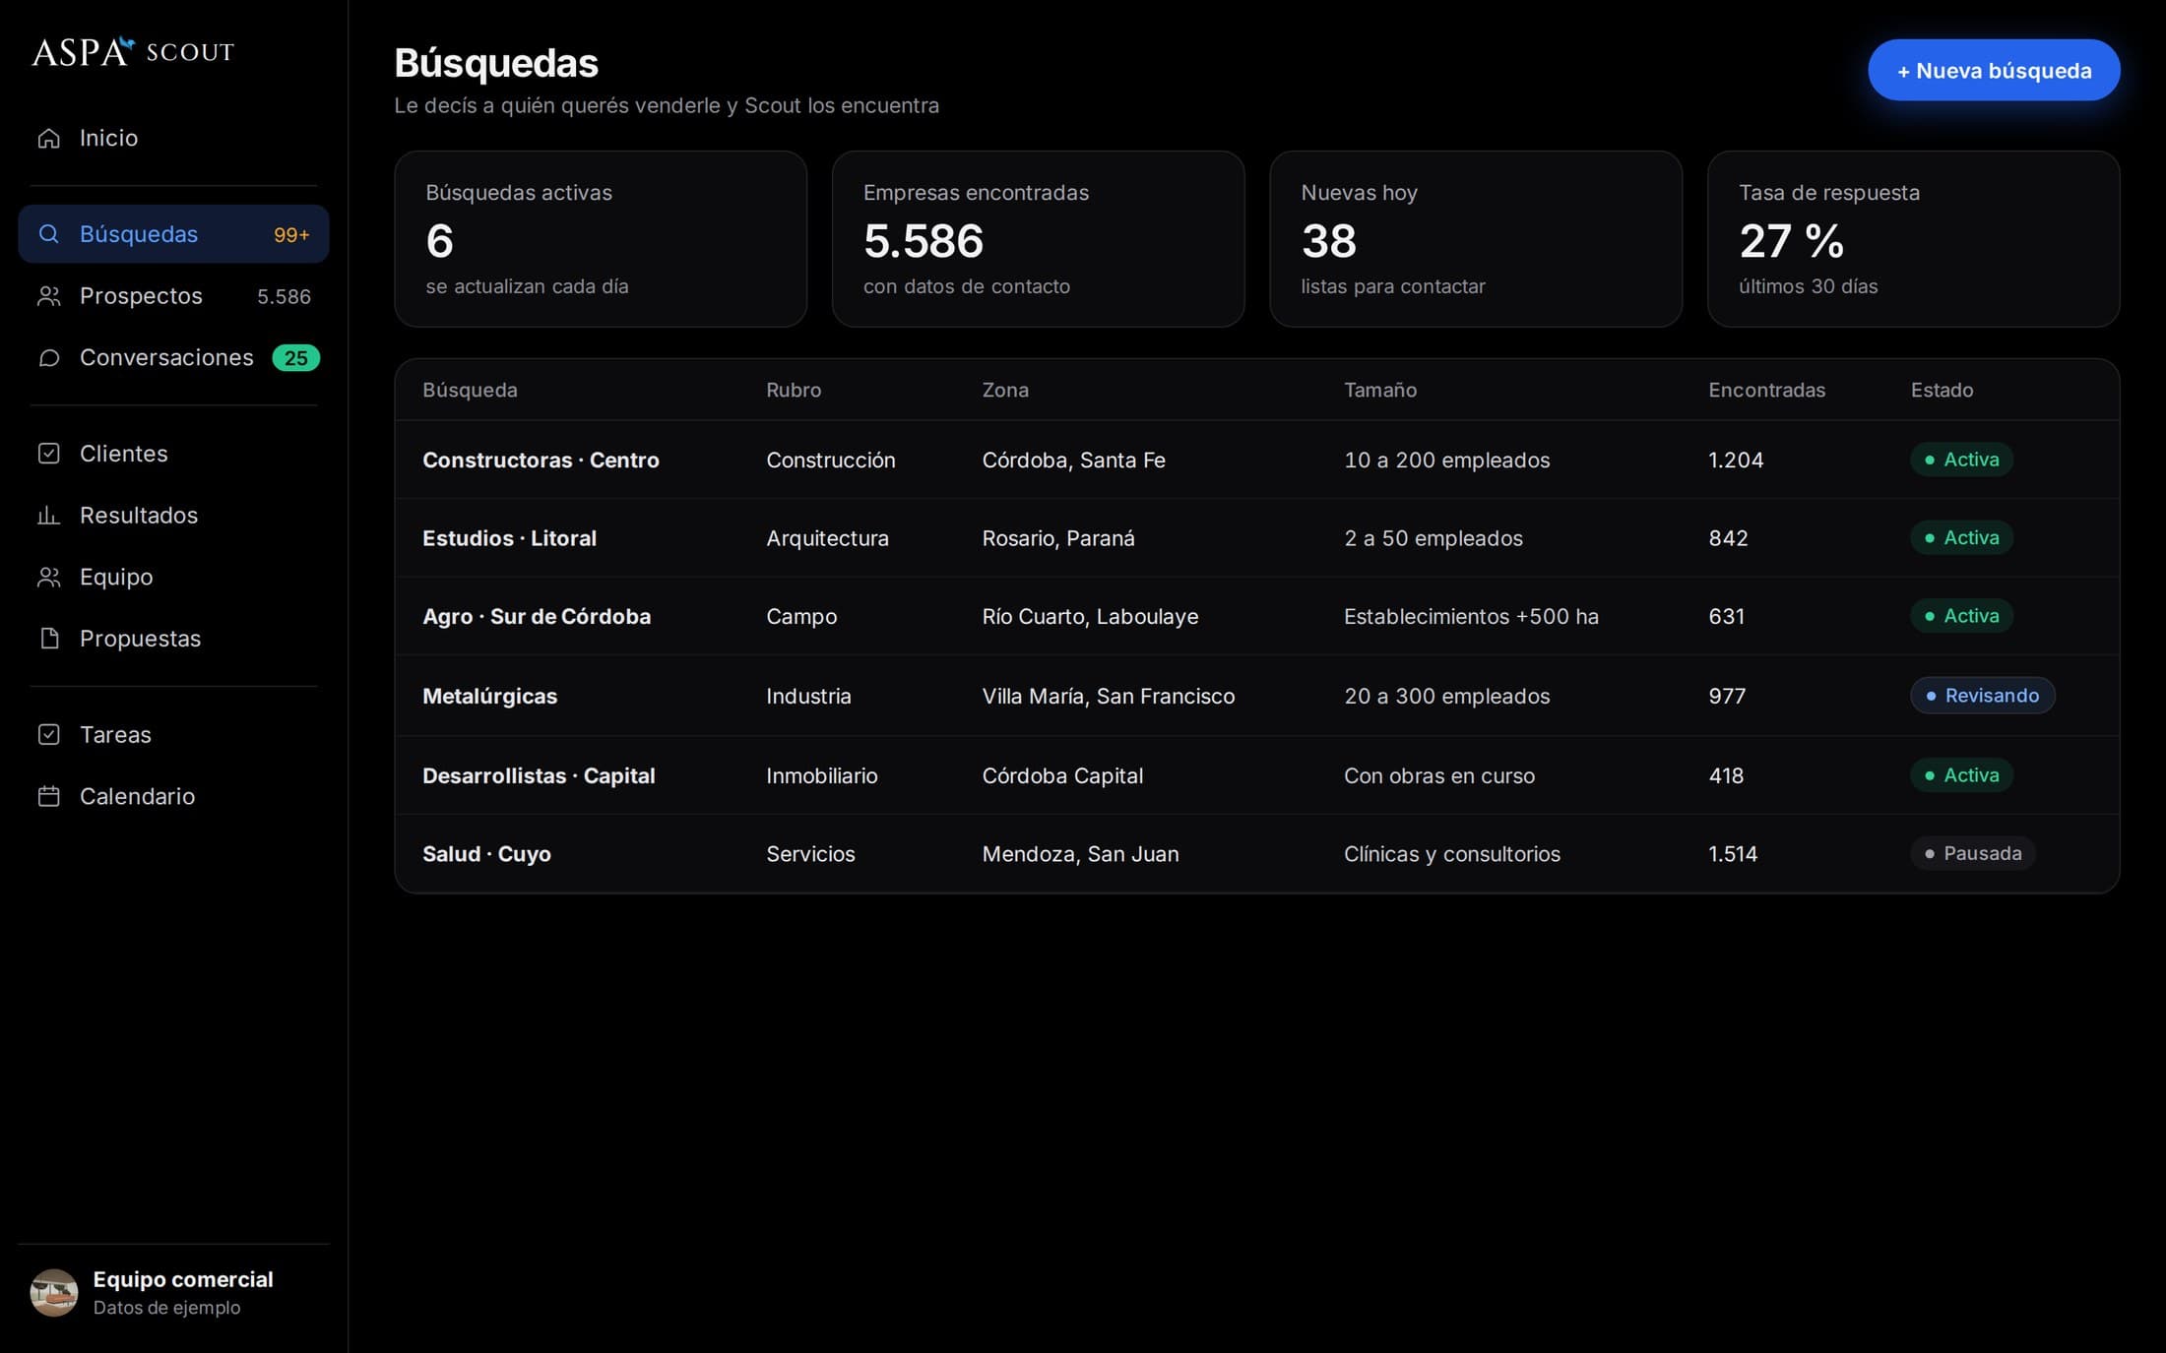Click the Río Cuarto, Laboulaye zone cell
This screenshot has width=2166, height=1353.
[1090, 617]
